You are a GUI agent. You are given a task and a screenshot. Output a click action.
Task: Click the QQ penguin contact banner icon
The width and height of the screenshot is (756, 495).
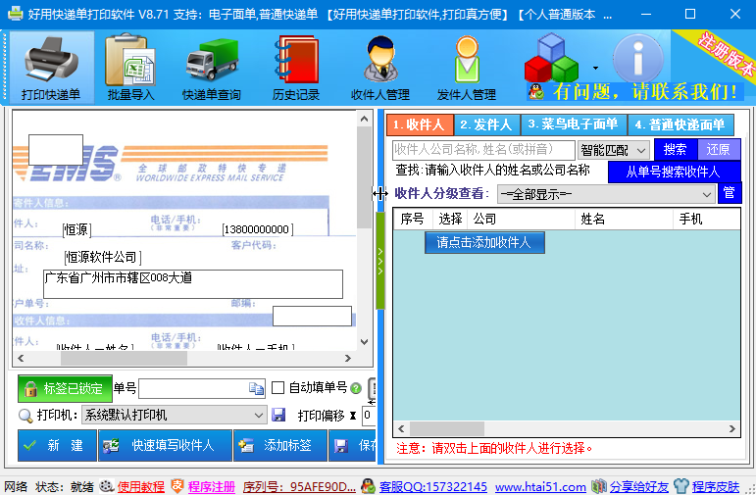[x=536, y=91]
